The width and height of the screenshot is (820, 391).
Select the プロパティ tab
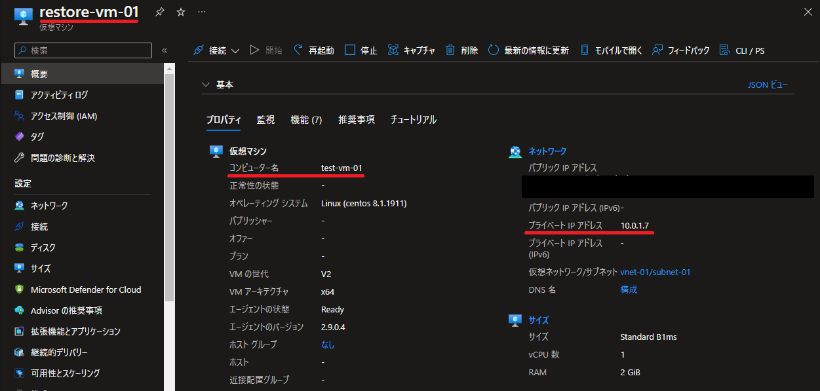click(x=224, y=120)
